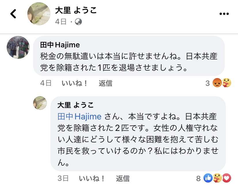This screenshot has height=188, width=238.
Task: Like 田中Hajime's comment with いいね！
Action: coord(75,83)
